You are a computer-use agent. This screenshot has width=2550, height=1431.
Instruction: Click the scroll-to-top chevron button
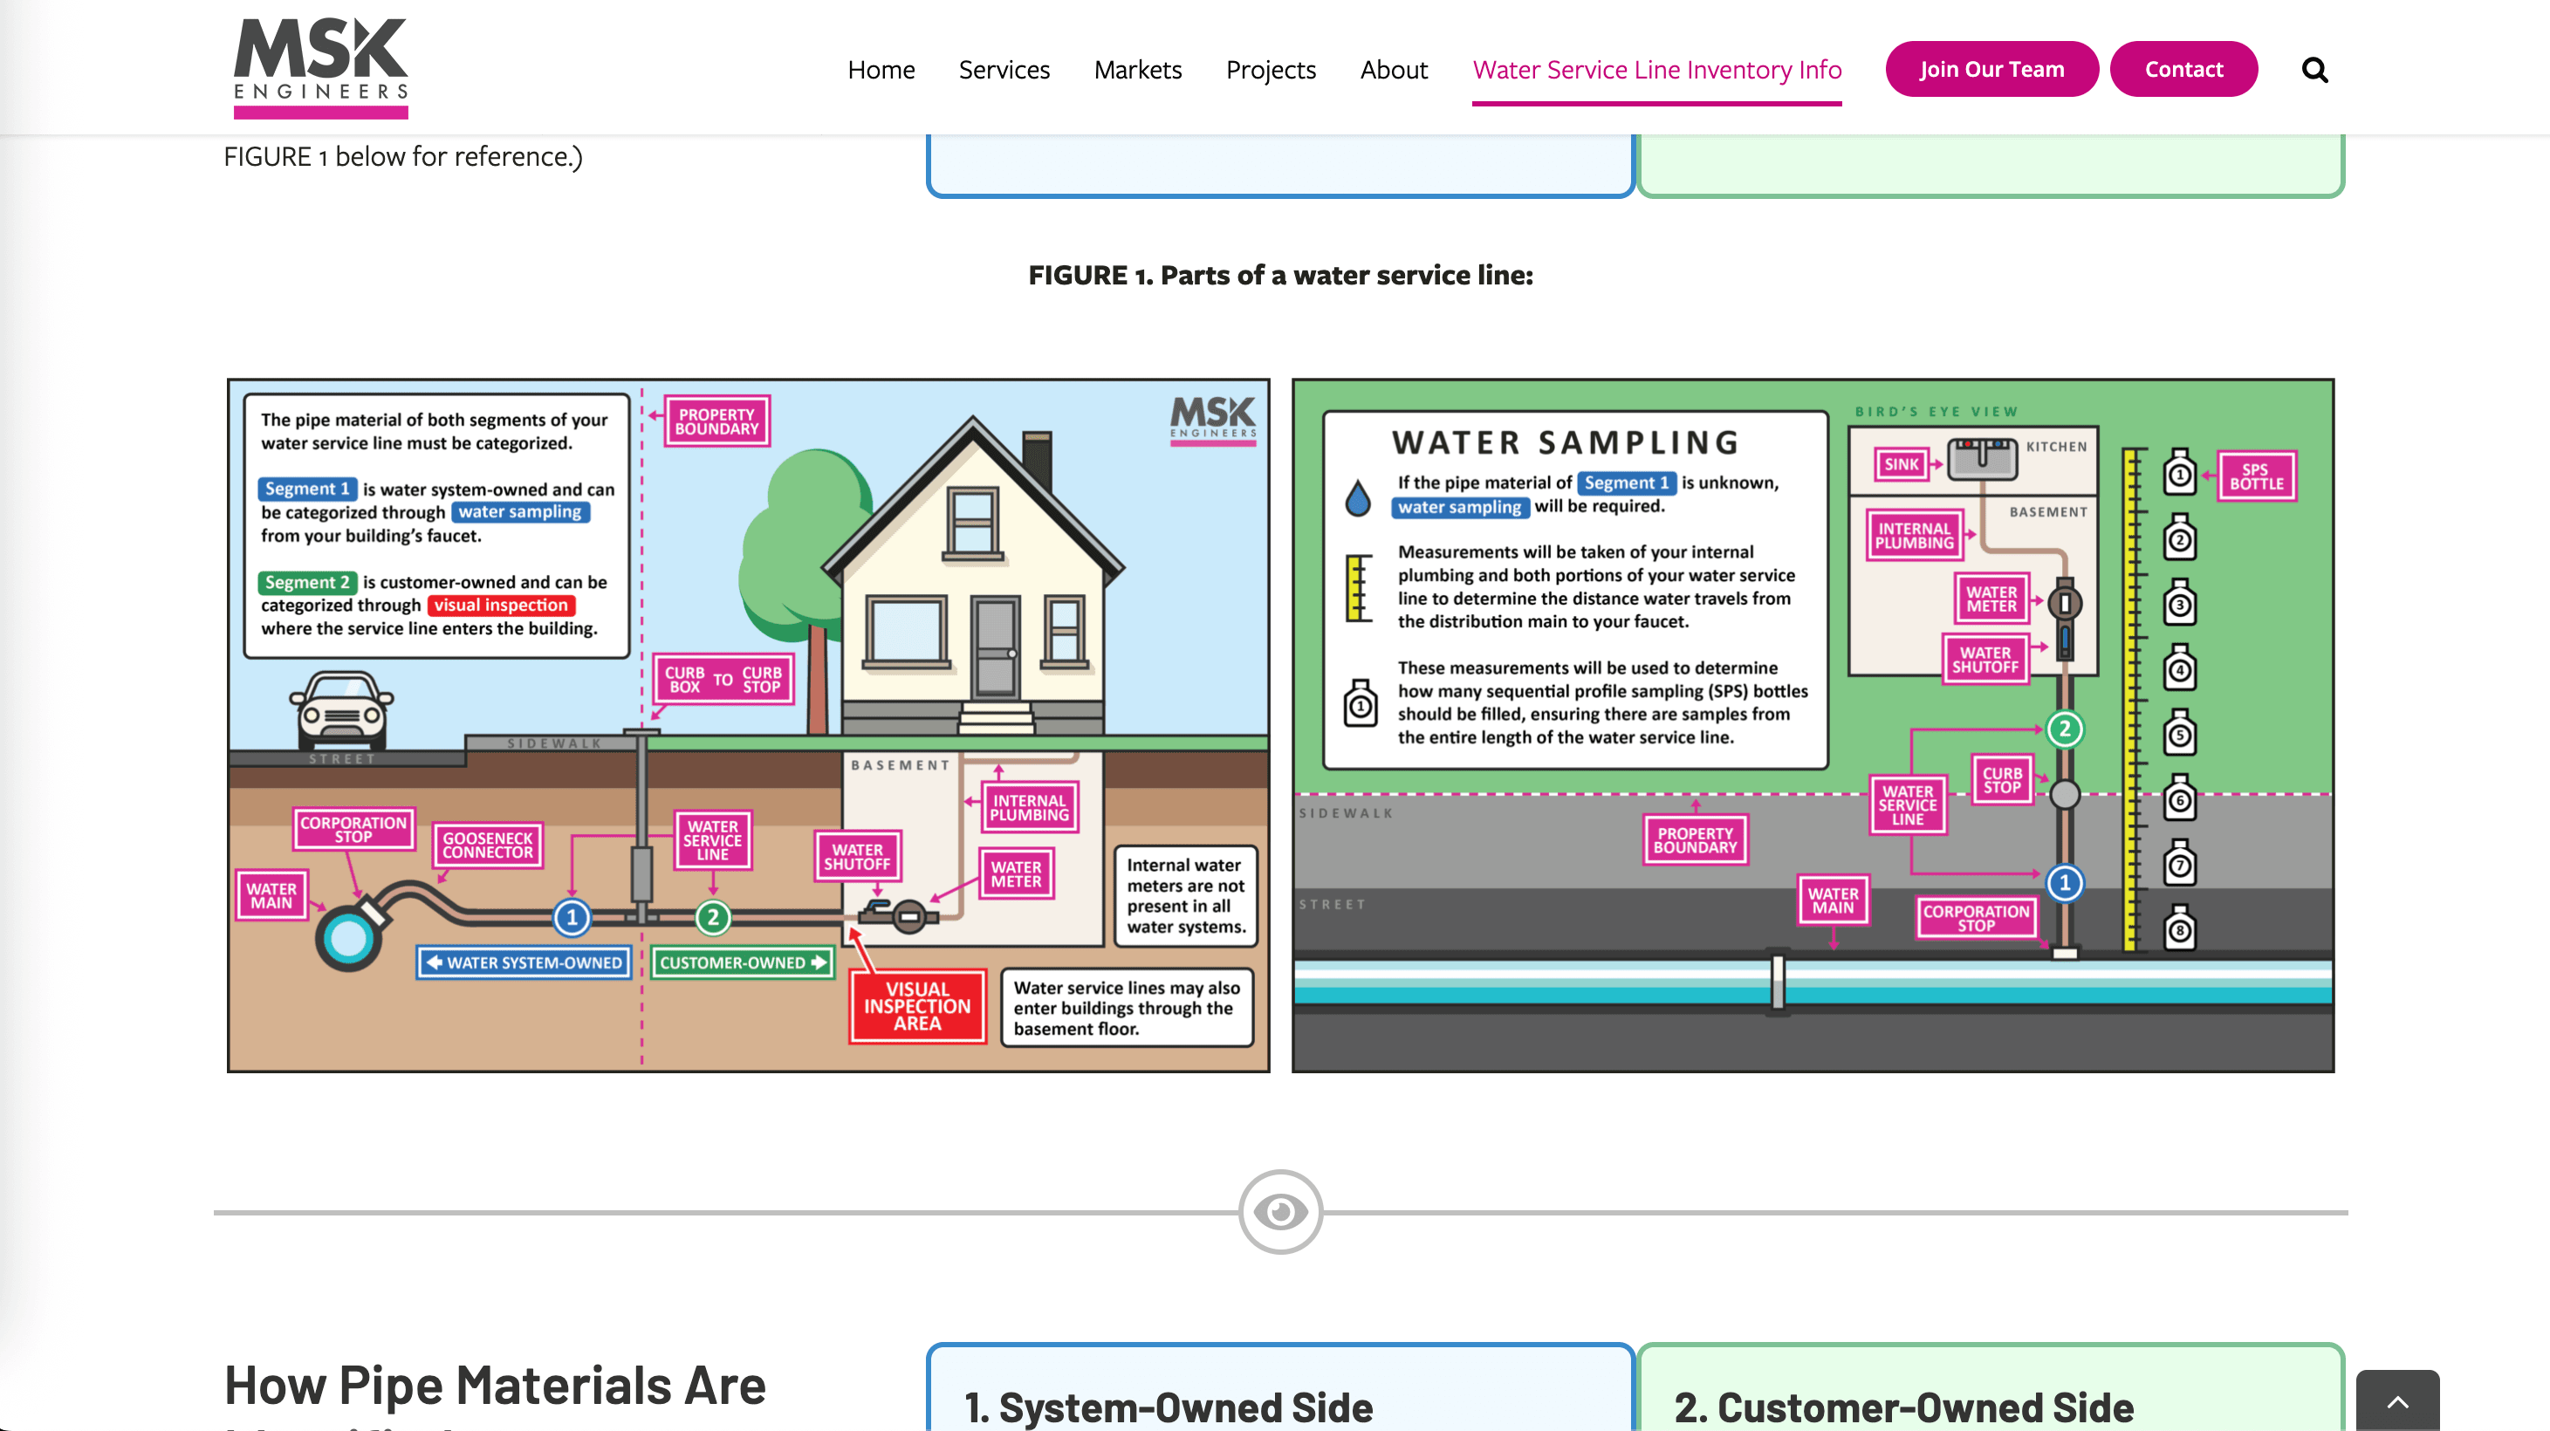2398,1401
